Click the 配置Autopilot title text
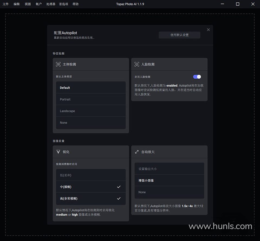The height and width of the screenshot is (241, 260). tap(65, 33)
